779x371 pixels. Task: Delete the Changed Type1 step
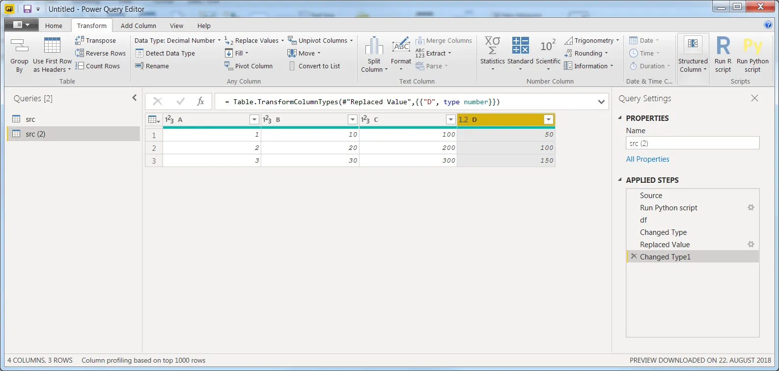click(634, 257)
